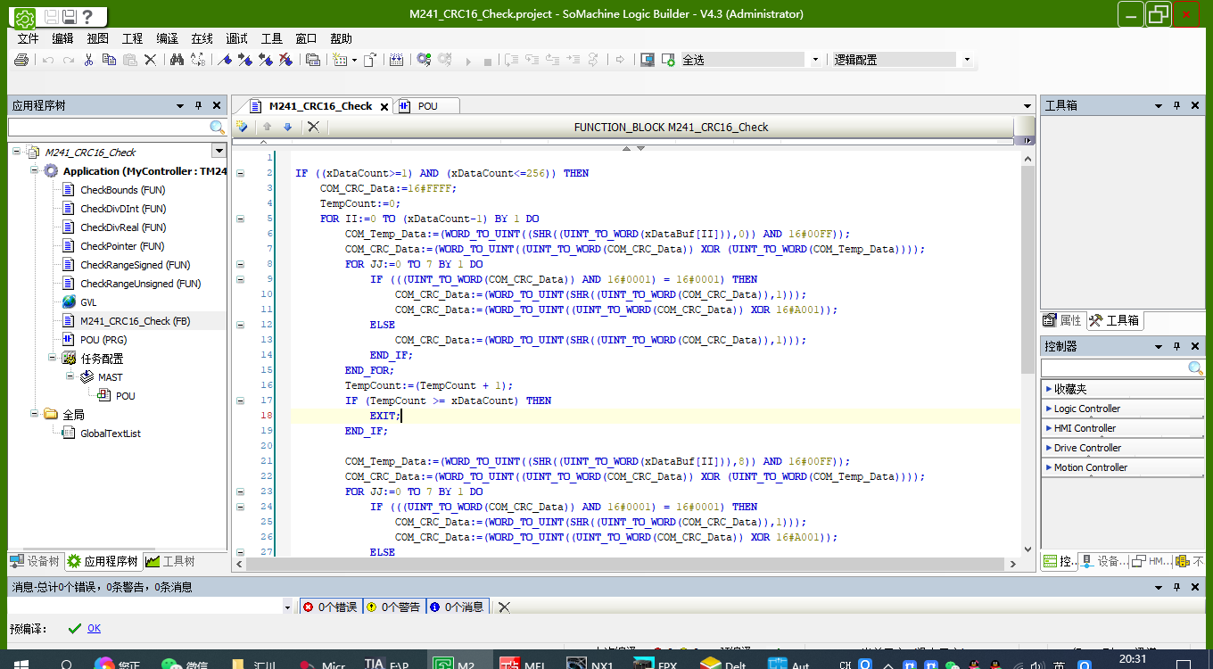Toggle auto-hide pin on 工具箱 panel
The height and width of the screenshot is (669, 1213).
click(1176, 105)
